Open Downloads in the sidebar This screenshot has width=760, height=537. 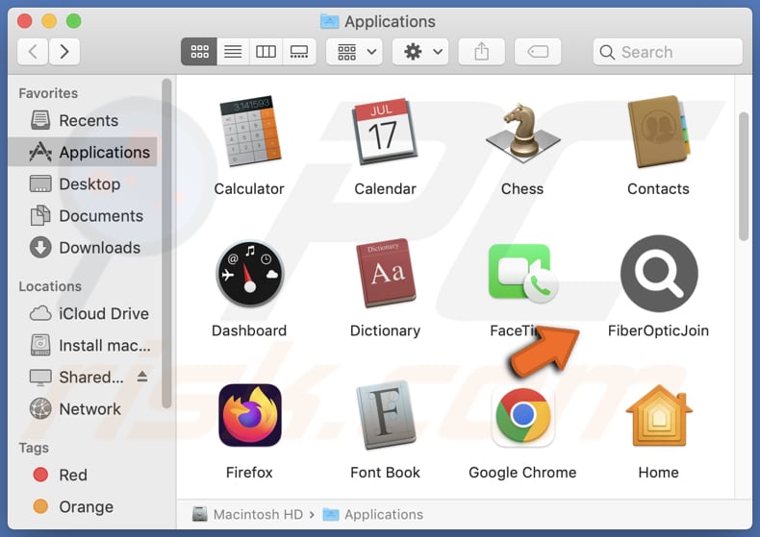(x=83, y=248)
